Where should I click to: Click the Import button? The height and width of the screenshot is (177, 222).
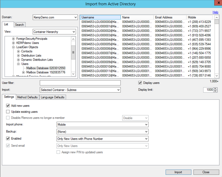(178, 172)
